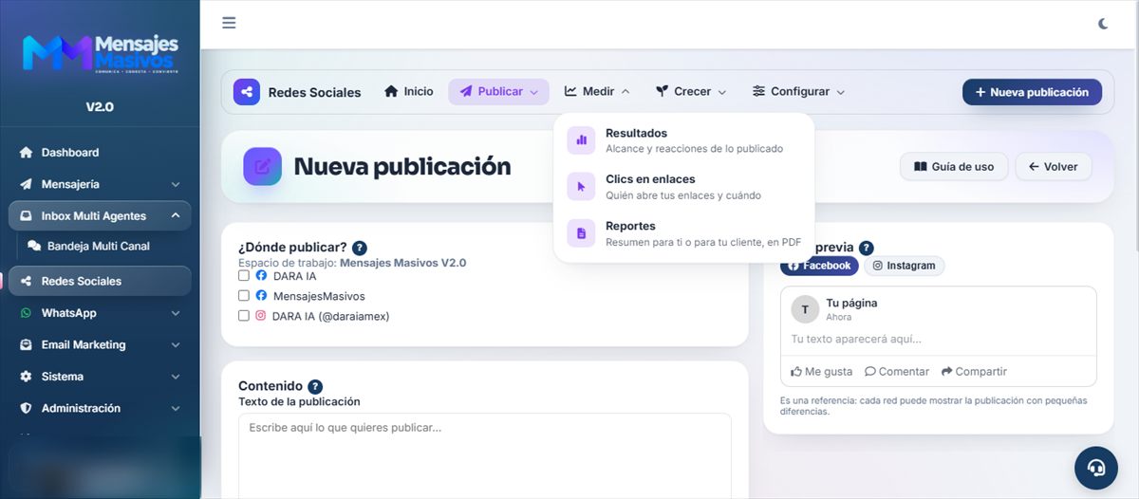Open the Guía de uso button

(954, 167)
